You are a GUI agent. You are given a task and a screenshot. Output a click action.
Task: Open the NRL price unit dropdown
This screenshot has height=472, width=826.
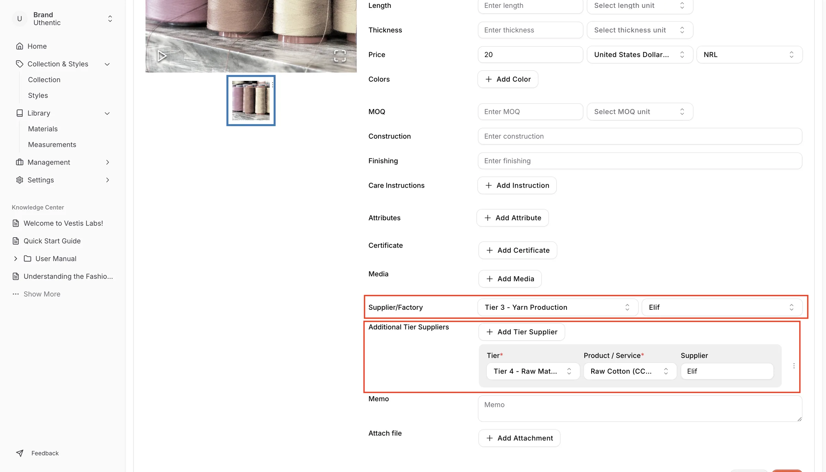(749, 54)
